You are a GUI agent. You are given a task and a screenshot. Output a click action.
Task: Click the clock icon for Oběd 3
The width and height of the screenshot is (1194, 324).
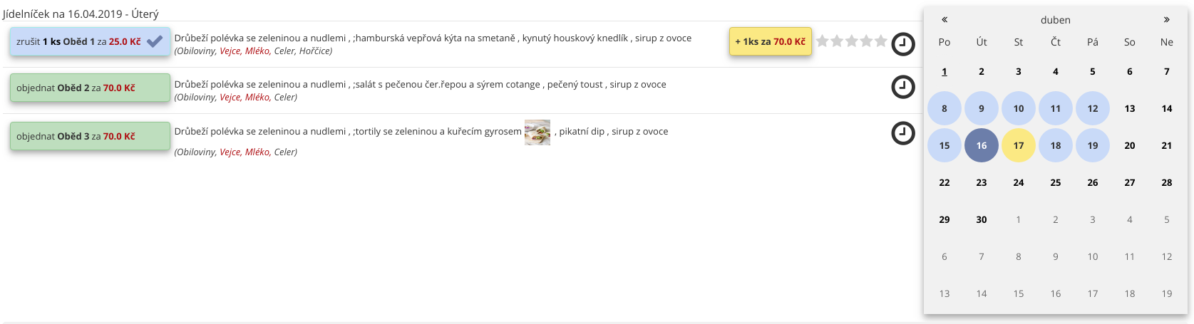[903, 133]
